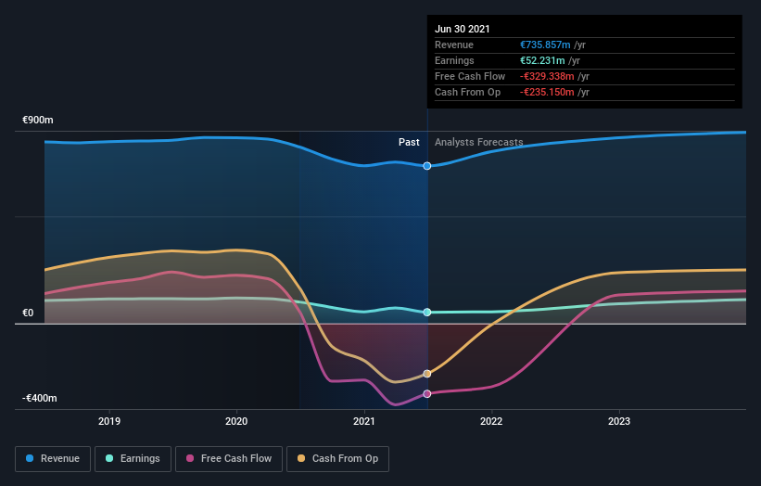Click the €0 y-axis label
761x486 pixels.
(28, 313)
